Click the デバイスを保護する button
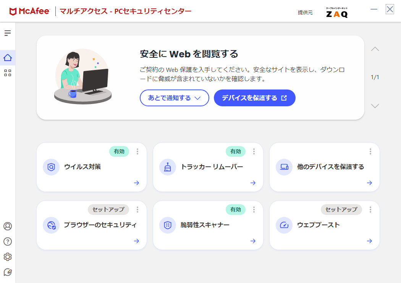 click(x=254, y=98)
